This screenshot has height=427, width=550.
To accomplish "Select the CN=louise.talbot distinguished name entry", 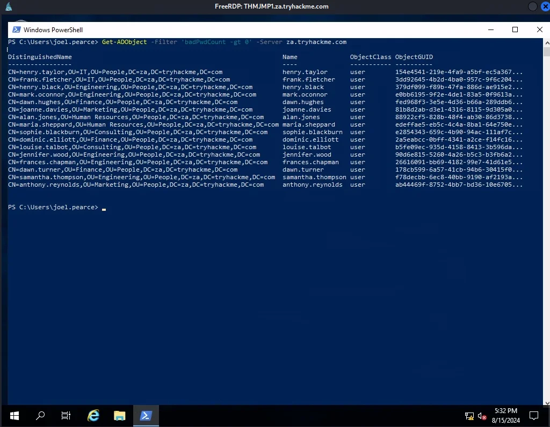I will point(132,147).
